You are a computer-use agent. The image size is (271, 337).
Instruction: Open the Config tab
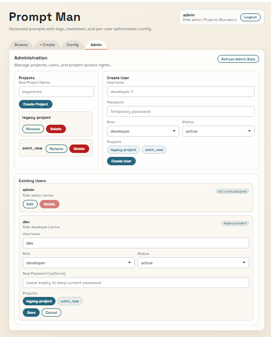72,45
